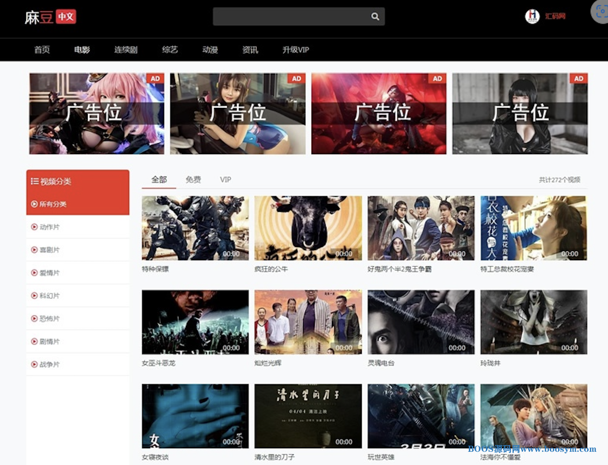608x465 pixels.
Task: Open the blue-swimsuit girl ad banner
Action: coord(238,114)
